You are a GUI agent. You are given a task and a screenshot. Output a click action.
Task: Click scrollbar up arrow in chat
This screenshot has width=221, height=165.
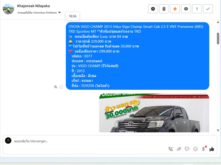pos(218,22)
